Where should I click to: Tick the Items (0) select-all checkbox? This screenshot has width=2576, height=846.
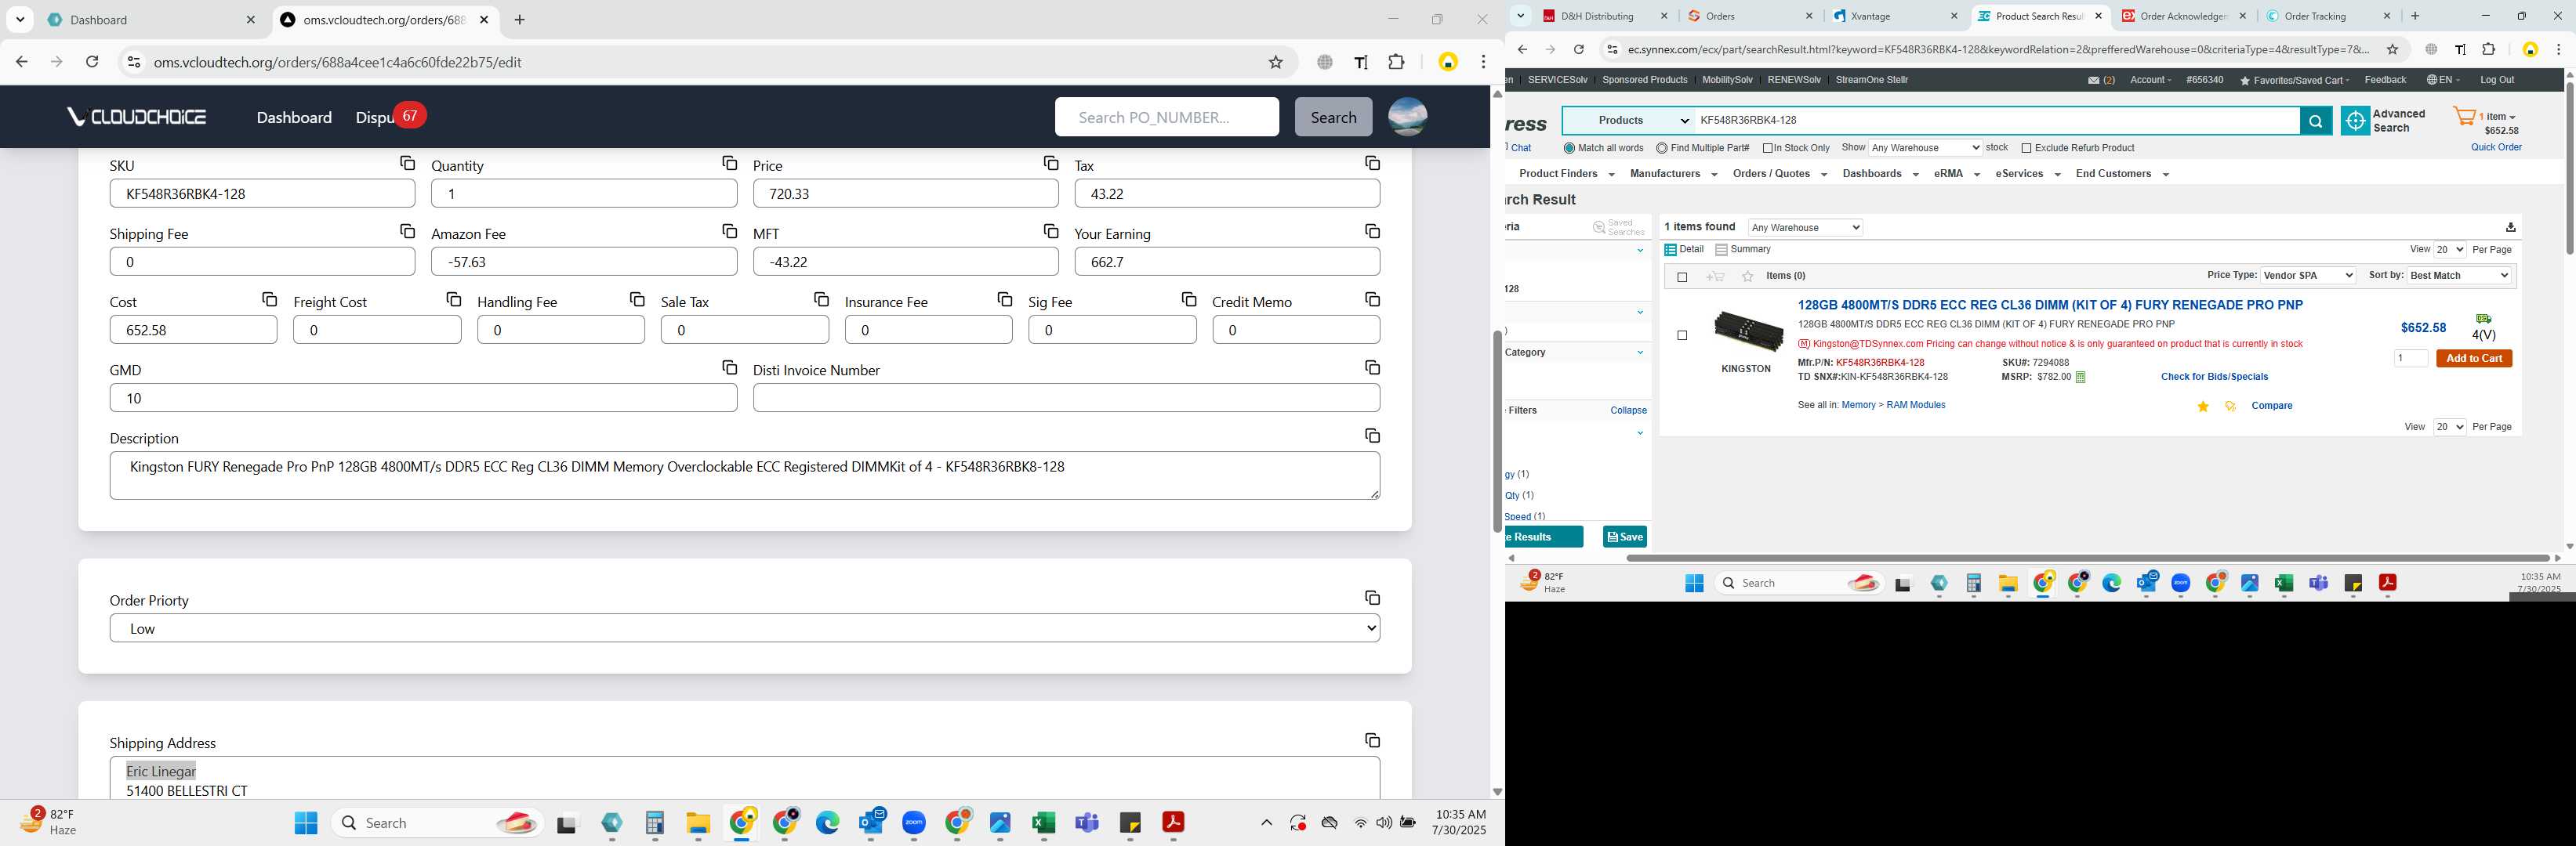1682,277
